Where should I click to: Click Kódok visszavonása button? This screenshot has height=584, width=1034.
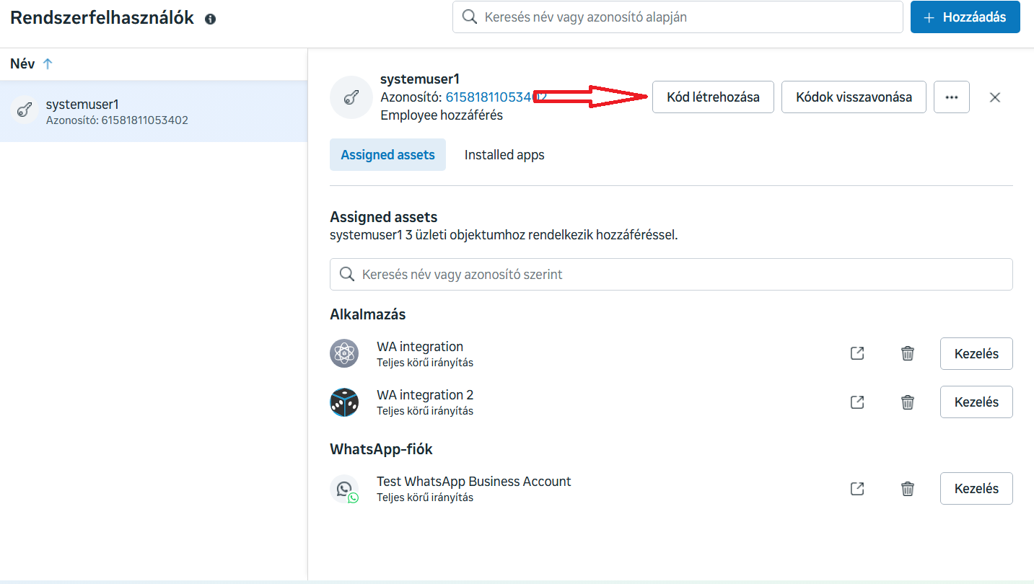tap(854, 97)
